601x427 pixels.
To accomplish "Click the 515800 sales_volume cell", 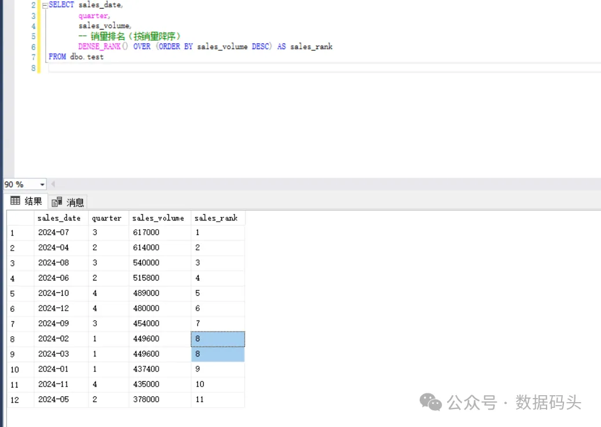I will tap(160, 278).
